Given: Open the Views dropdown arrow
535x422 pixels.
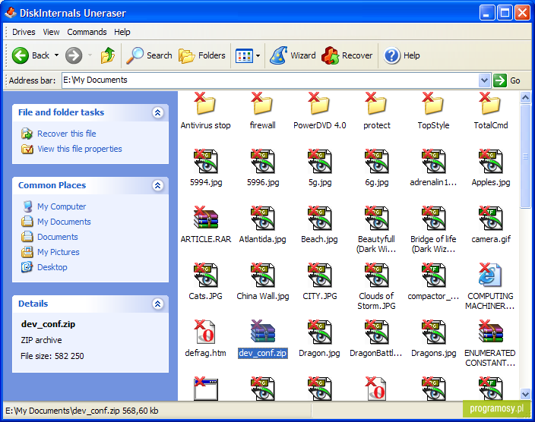Looking at the screenshot, I should (x=258, y=55).
